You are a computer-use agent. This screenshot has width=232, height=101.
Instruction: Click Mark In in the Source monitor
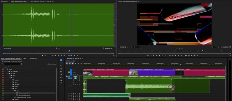click(x=46, y=55)
